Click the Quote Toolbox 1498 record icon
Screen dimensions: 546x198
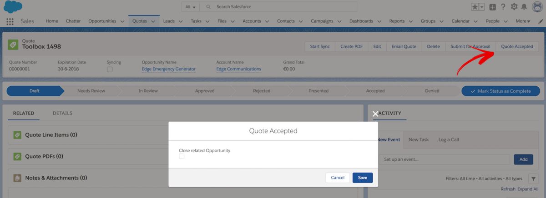(13, 45)
